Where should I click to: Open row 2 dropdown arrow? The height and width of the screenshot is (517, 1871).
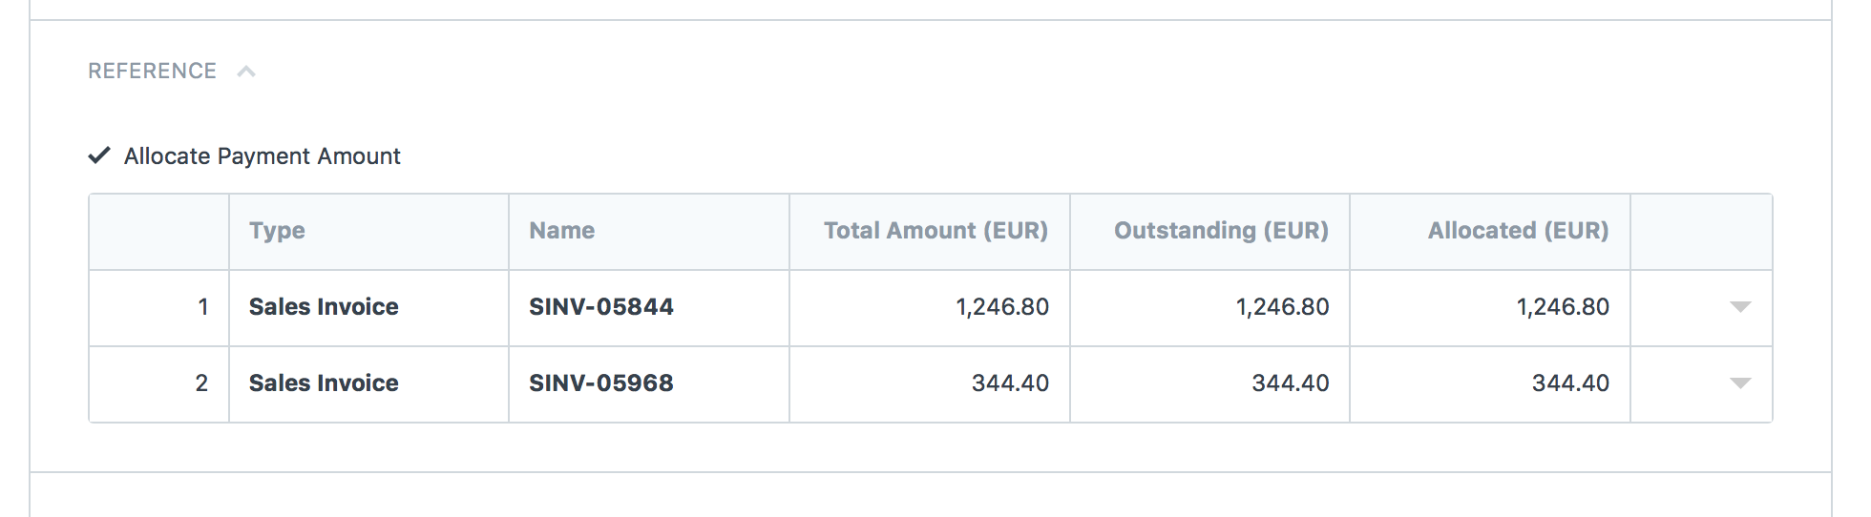tap(1740, 383)
